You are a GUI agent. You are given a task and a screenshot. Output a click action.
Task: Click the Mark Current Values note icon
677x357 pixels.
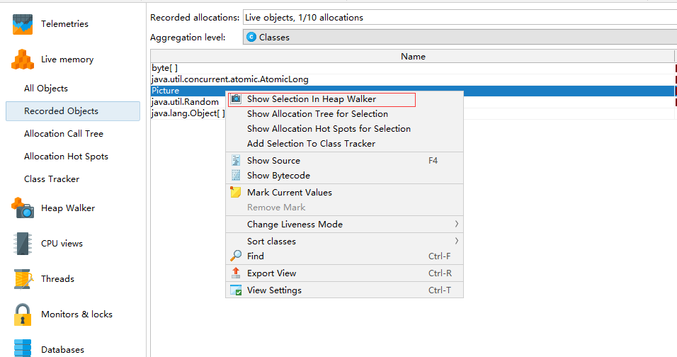(x=236, y=192)
